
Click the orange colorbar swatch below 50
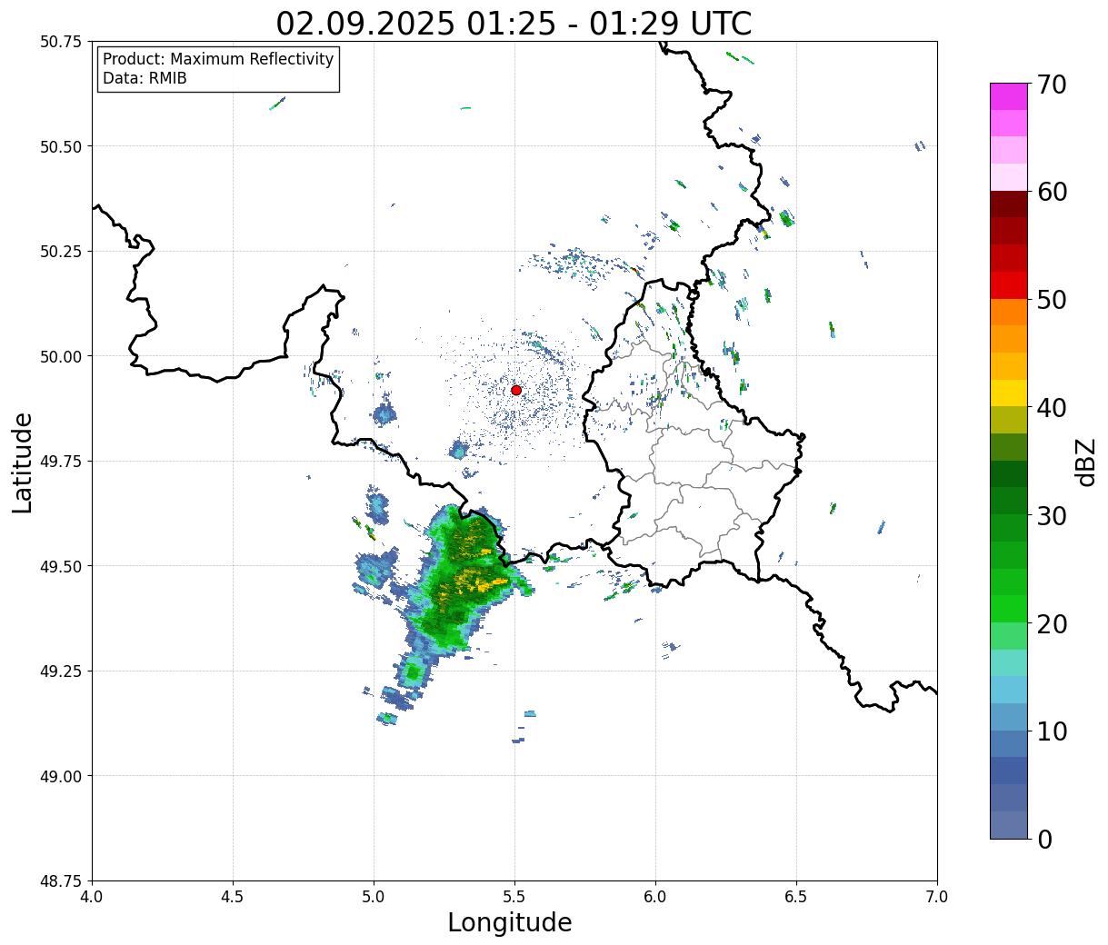[1009, 313]
